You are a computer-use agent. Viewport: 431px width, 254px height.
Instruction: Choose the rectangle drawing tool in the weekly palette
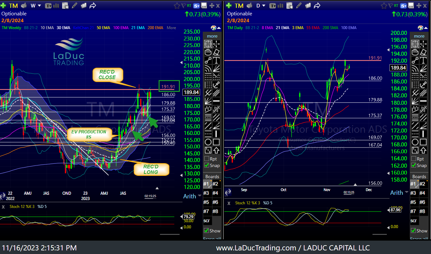click(216, 142)
